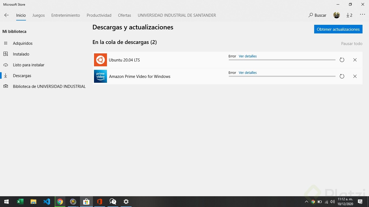Open the three-dot more menu
The width and height of the screenshot is (369, 207).
point(363,15)
